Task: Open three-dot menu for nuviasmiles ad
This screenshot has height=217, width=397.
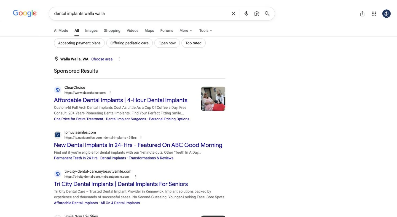Action: coord(141,138)
